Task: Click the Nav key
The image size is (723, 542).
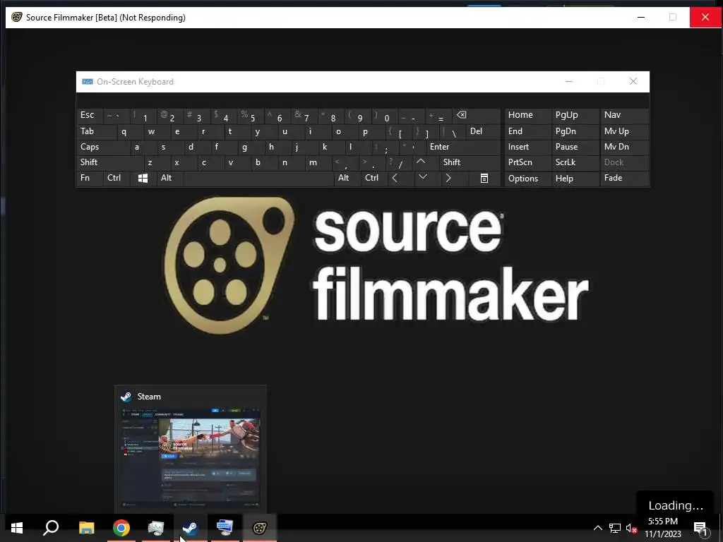Action: point(624,116)
